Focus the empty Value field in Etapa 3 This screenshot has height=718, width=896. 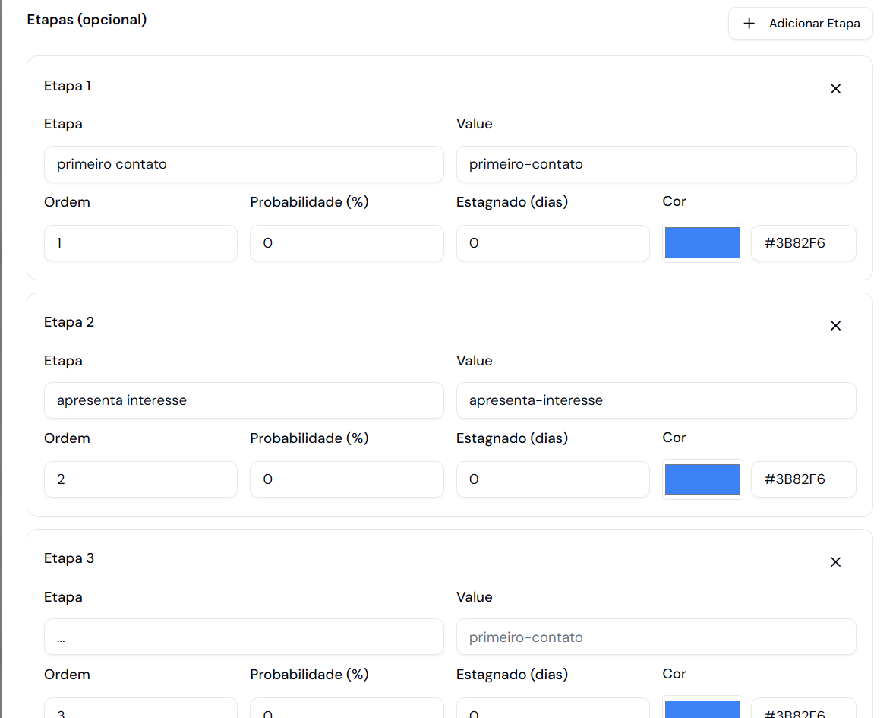(656, 637)
